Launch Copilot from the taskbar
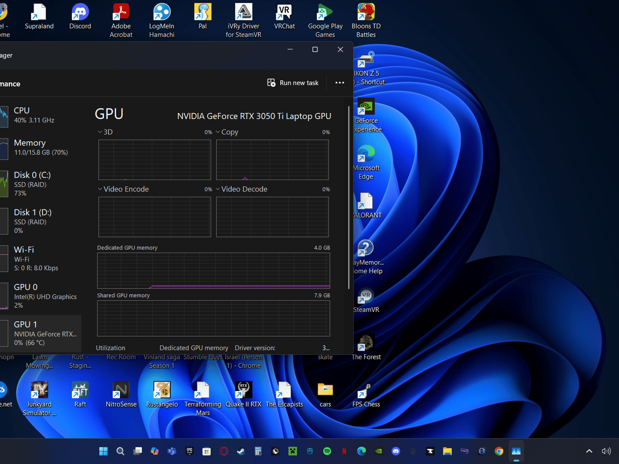This screenshot has height=464, width=619. pos(155,451)
